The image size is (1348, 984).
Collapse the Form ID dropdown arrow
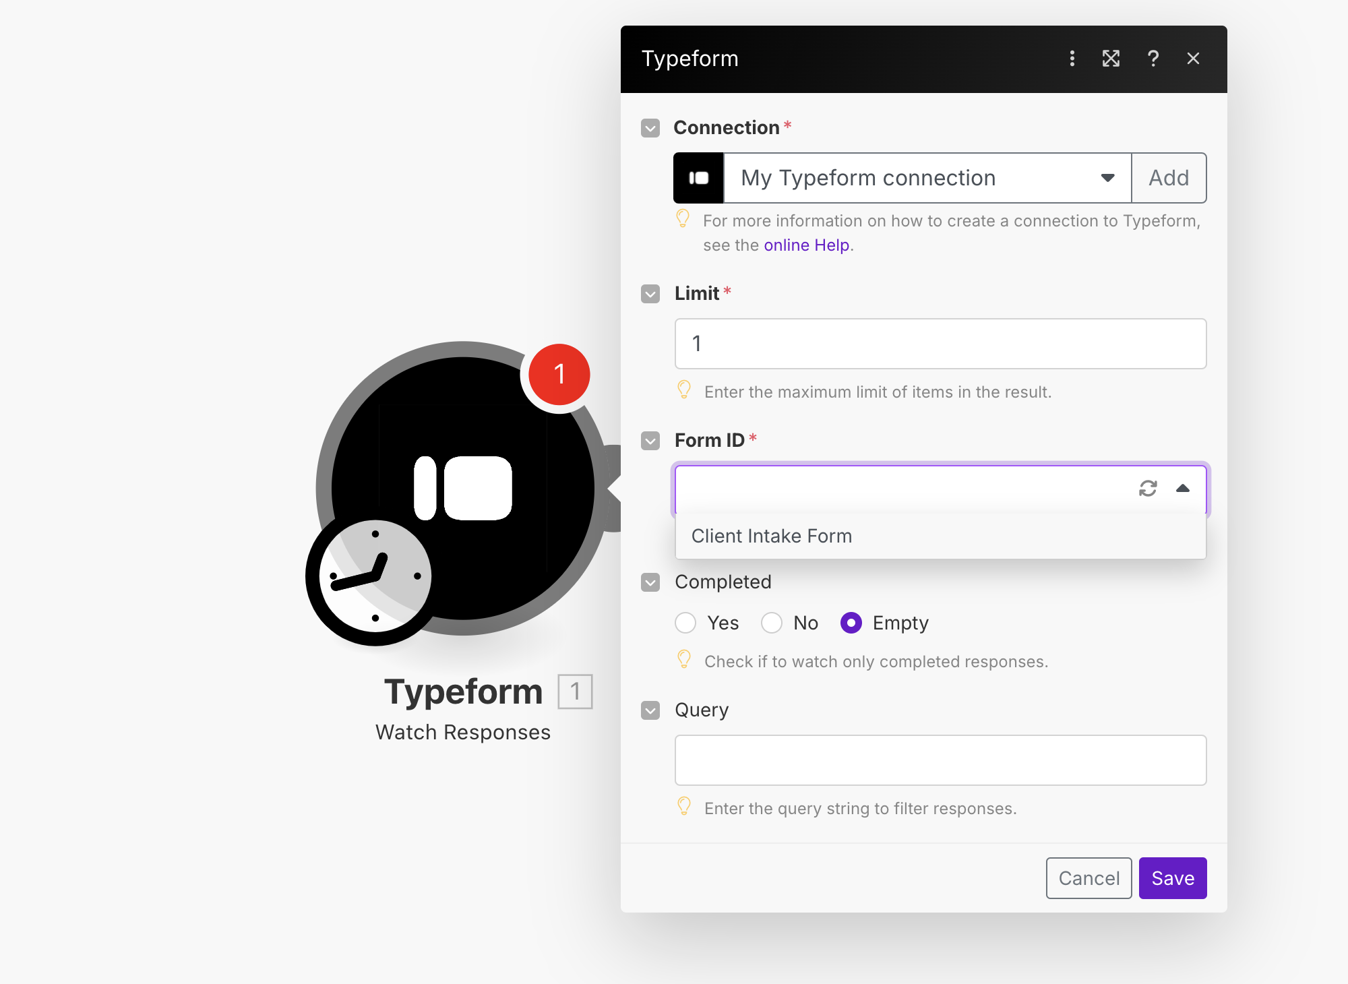(1183, 489)
